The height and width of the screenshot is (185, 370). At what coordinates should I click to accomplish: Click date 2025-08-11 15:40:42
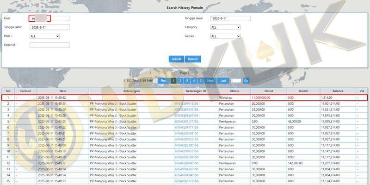52,98
